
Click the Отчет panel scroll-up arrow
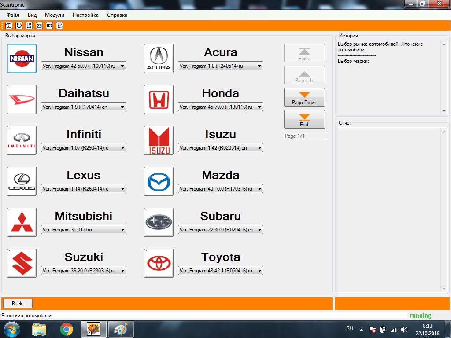(x=444, y=131)
